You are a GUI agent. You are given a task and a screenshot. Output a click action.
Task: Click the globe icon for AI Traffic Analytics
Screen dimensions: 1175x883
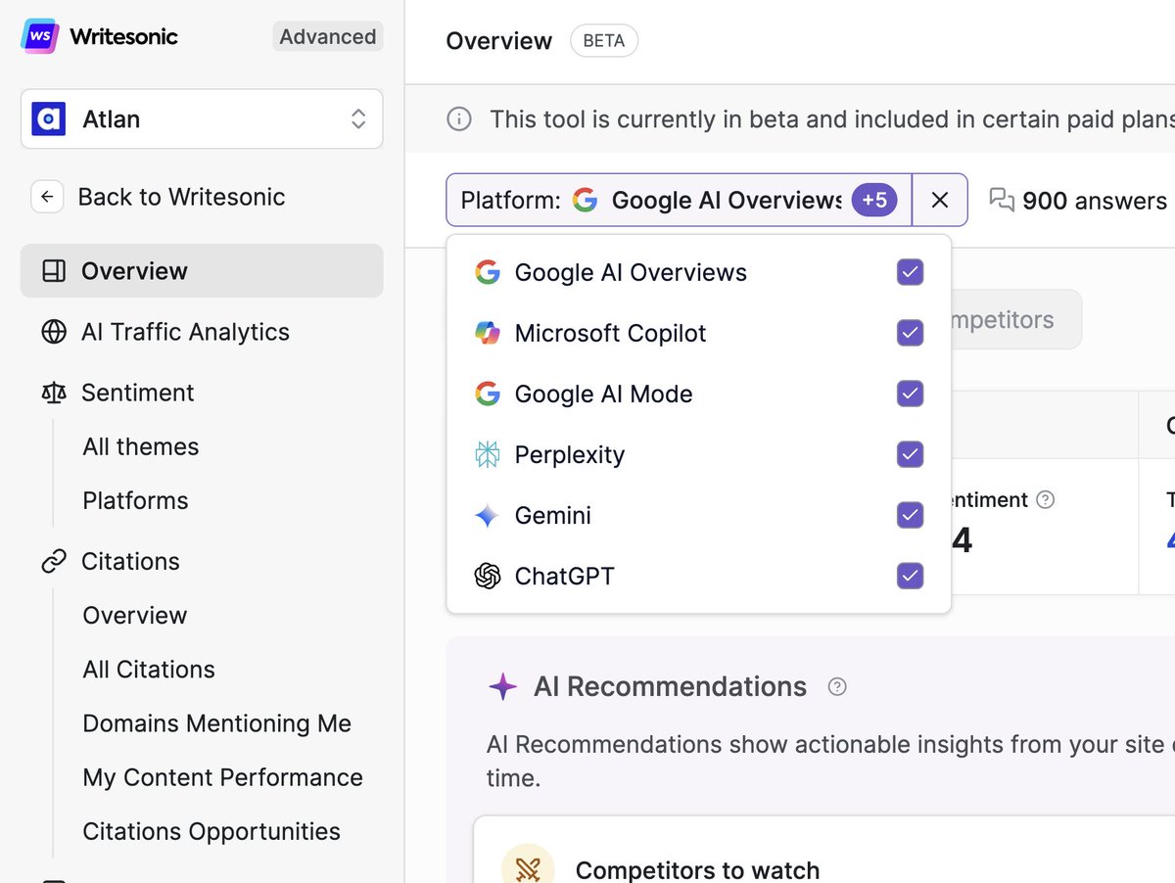click(54, 332)
